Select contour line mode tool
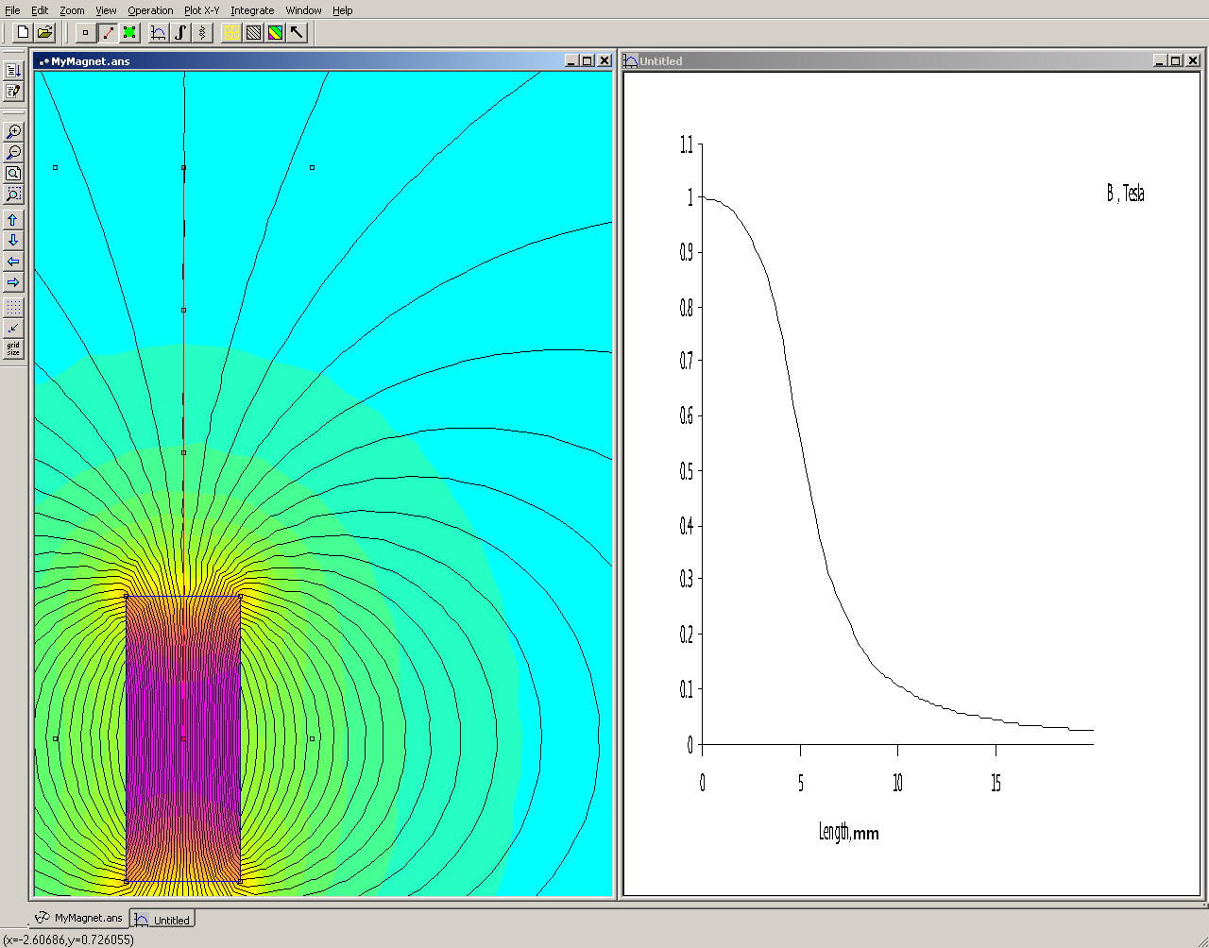This screenshot has height=948, width=1209. [108, 32]
